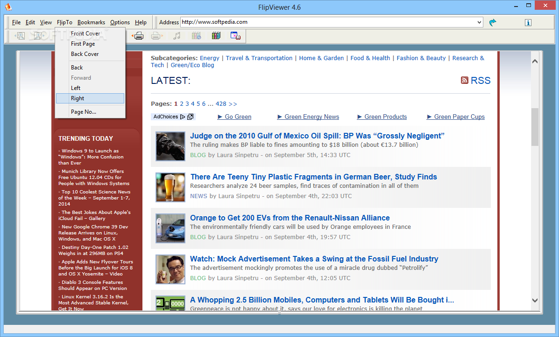Open the Mock Advertisement Fossil Fuel article
The image size is (559, 337).
click(314, 259)
